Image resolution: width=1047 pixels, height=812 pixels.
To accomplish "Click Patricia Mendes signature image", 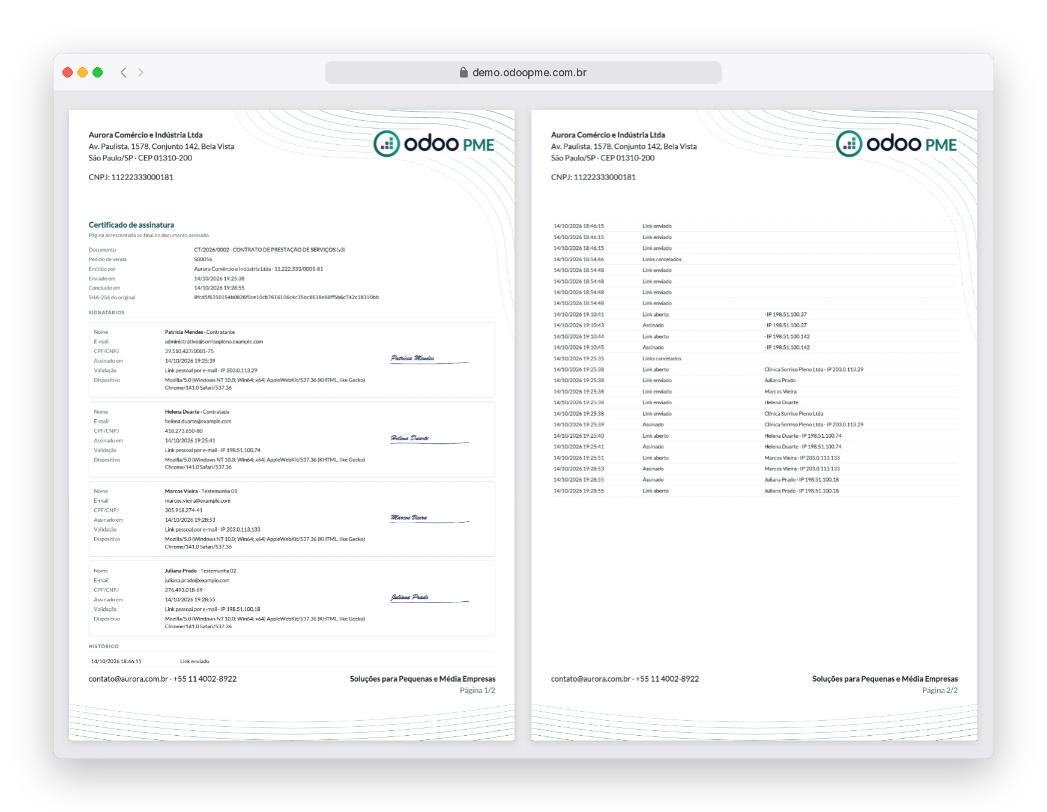I will click(x=429, y=359).
